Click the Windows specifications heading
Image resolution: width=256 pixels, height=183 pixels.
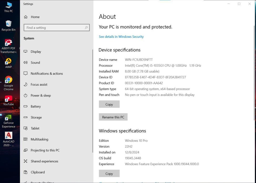pos(122,131)
